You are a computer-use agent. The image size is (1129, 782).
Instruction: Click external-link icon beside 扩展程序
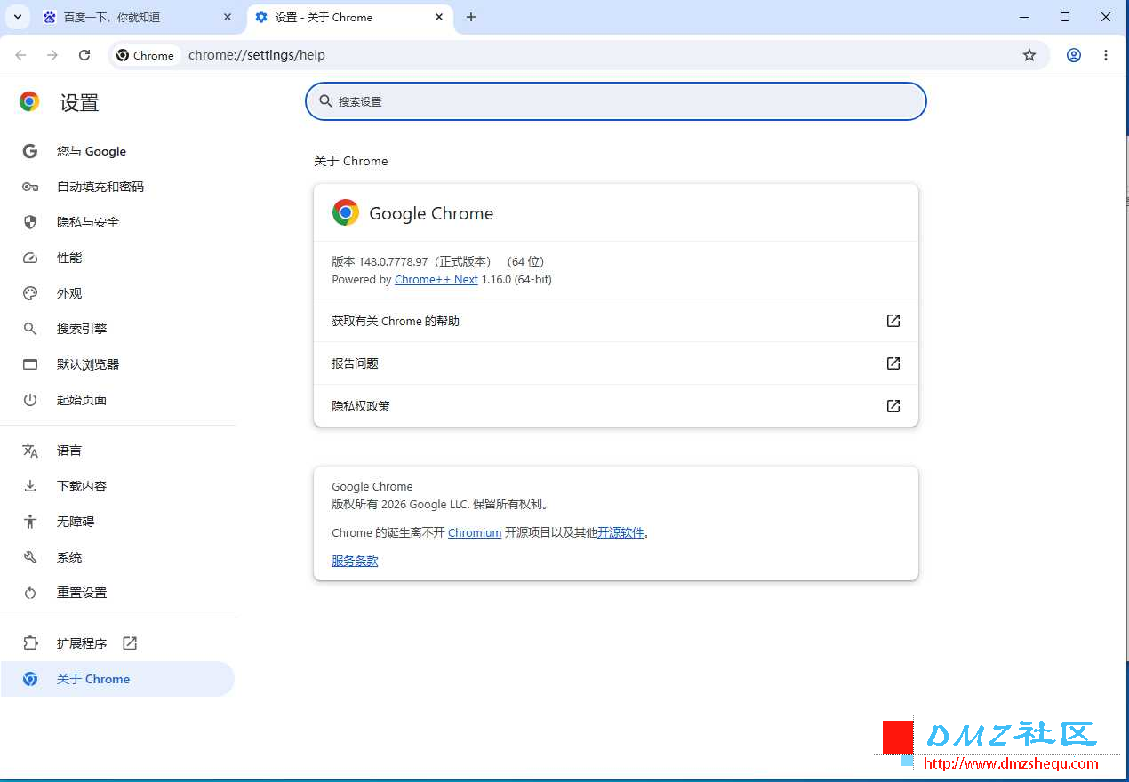[130, 642]
